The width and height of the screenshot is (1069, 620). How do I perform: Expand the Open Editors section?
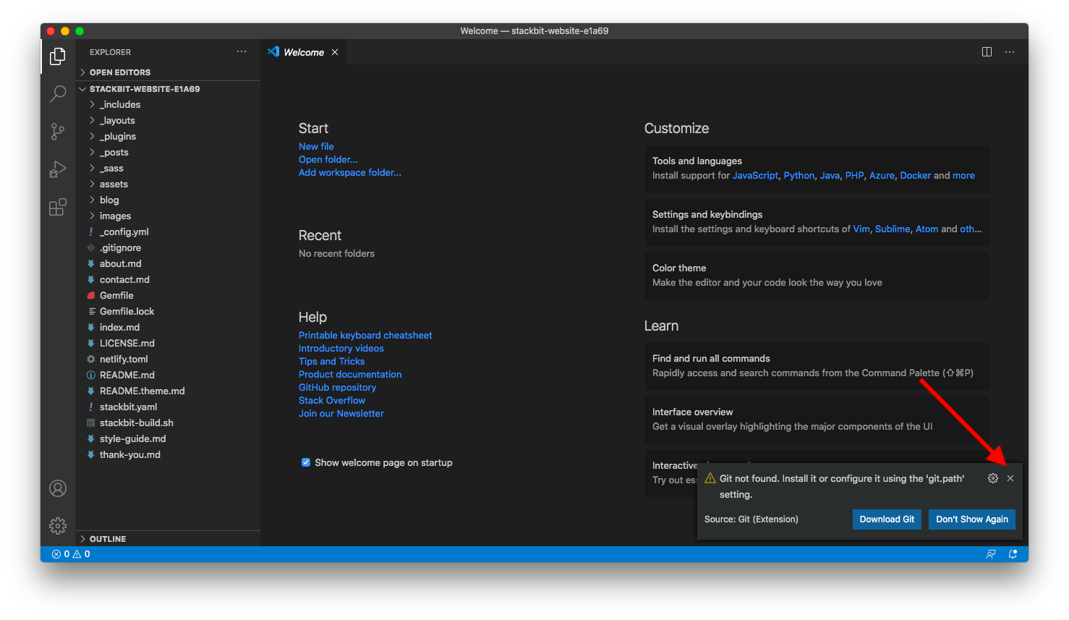(x=168, y=72)
